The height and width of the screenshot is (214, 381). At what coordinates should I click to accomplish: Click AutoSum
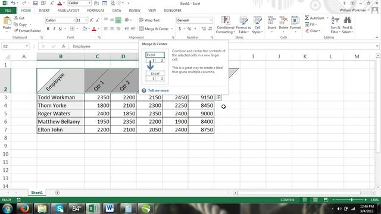[315, 18]
